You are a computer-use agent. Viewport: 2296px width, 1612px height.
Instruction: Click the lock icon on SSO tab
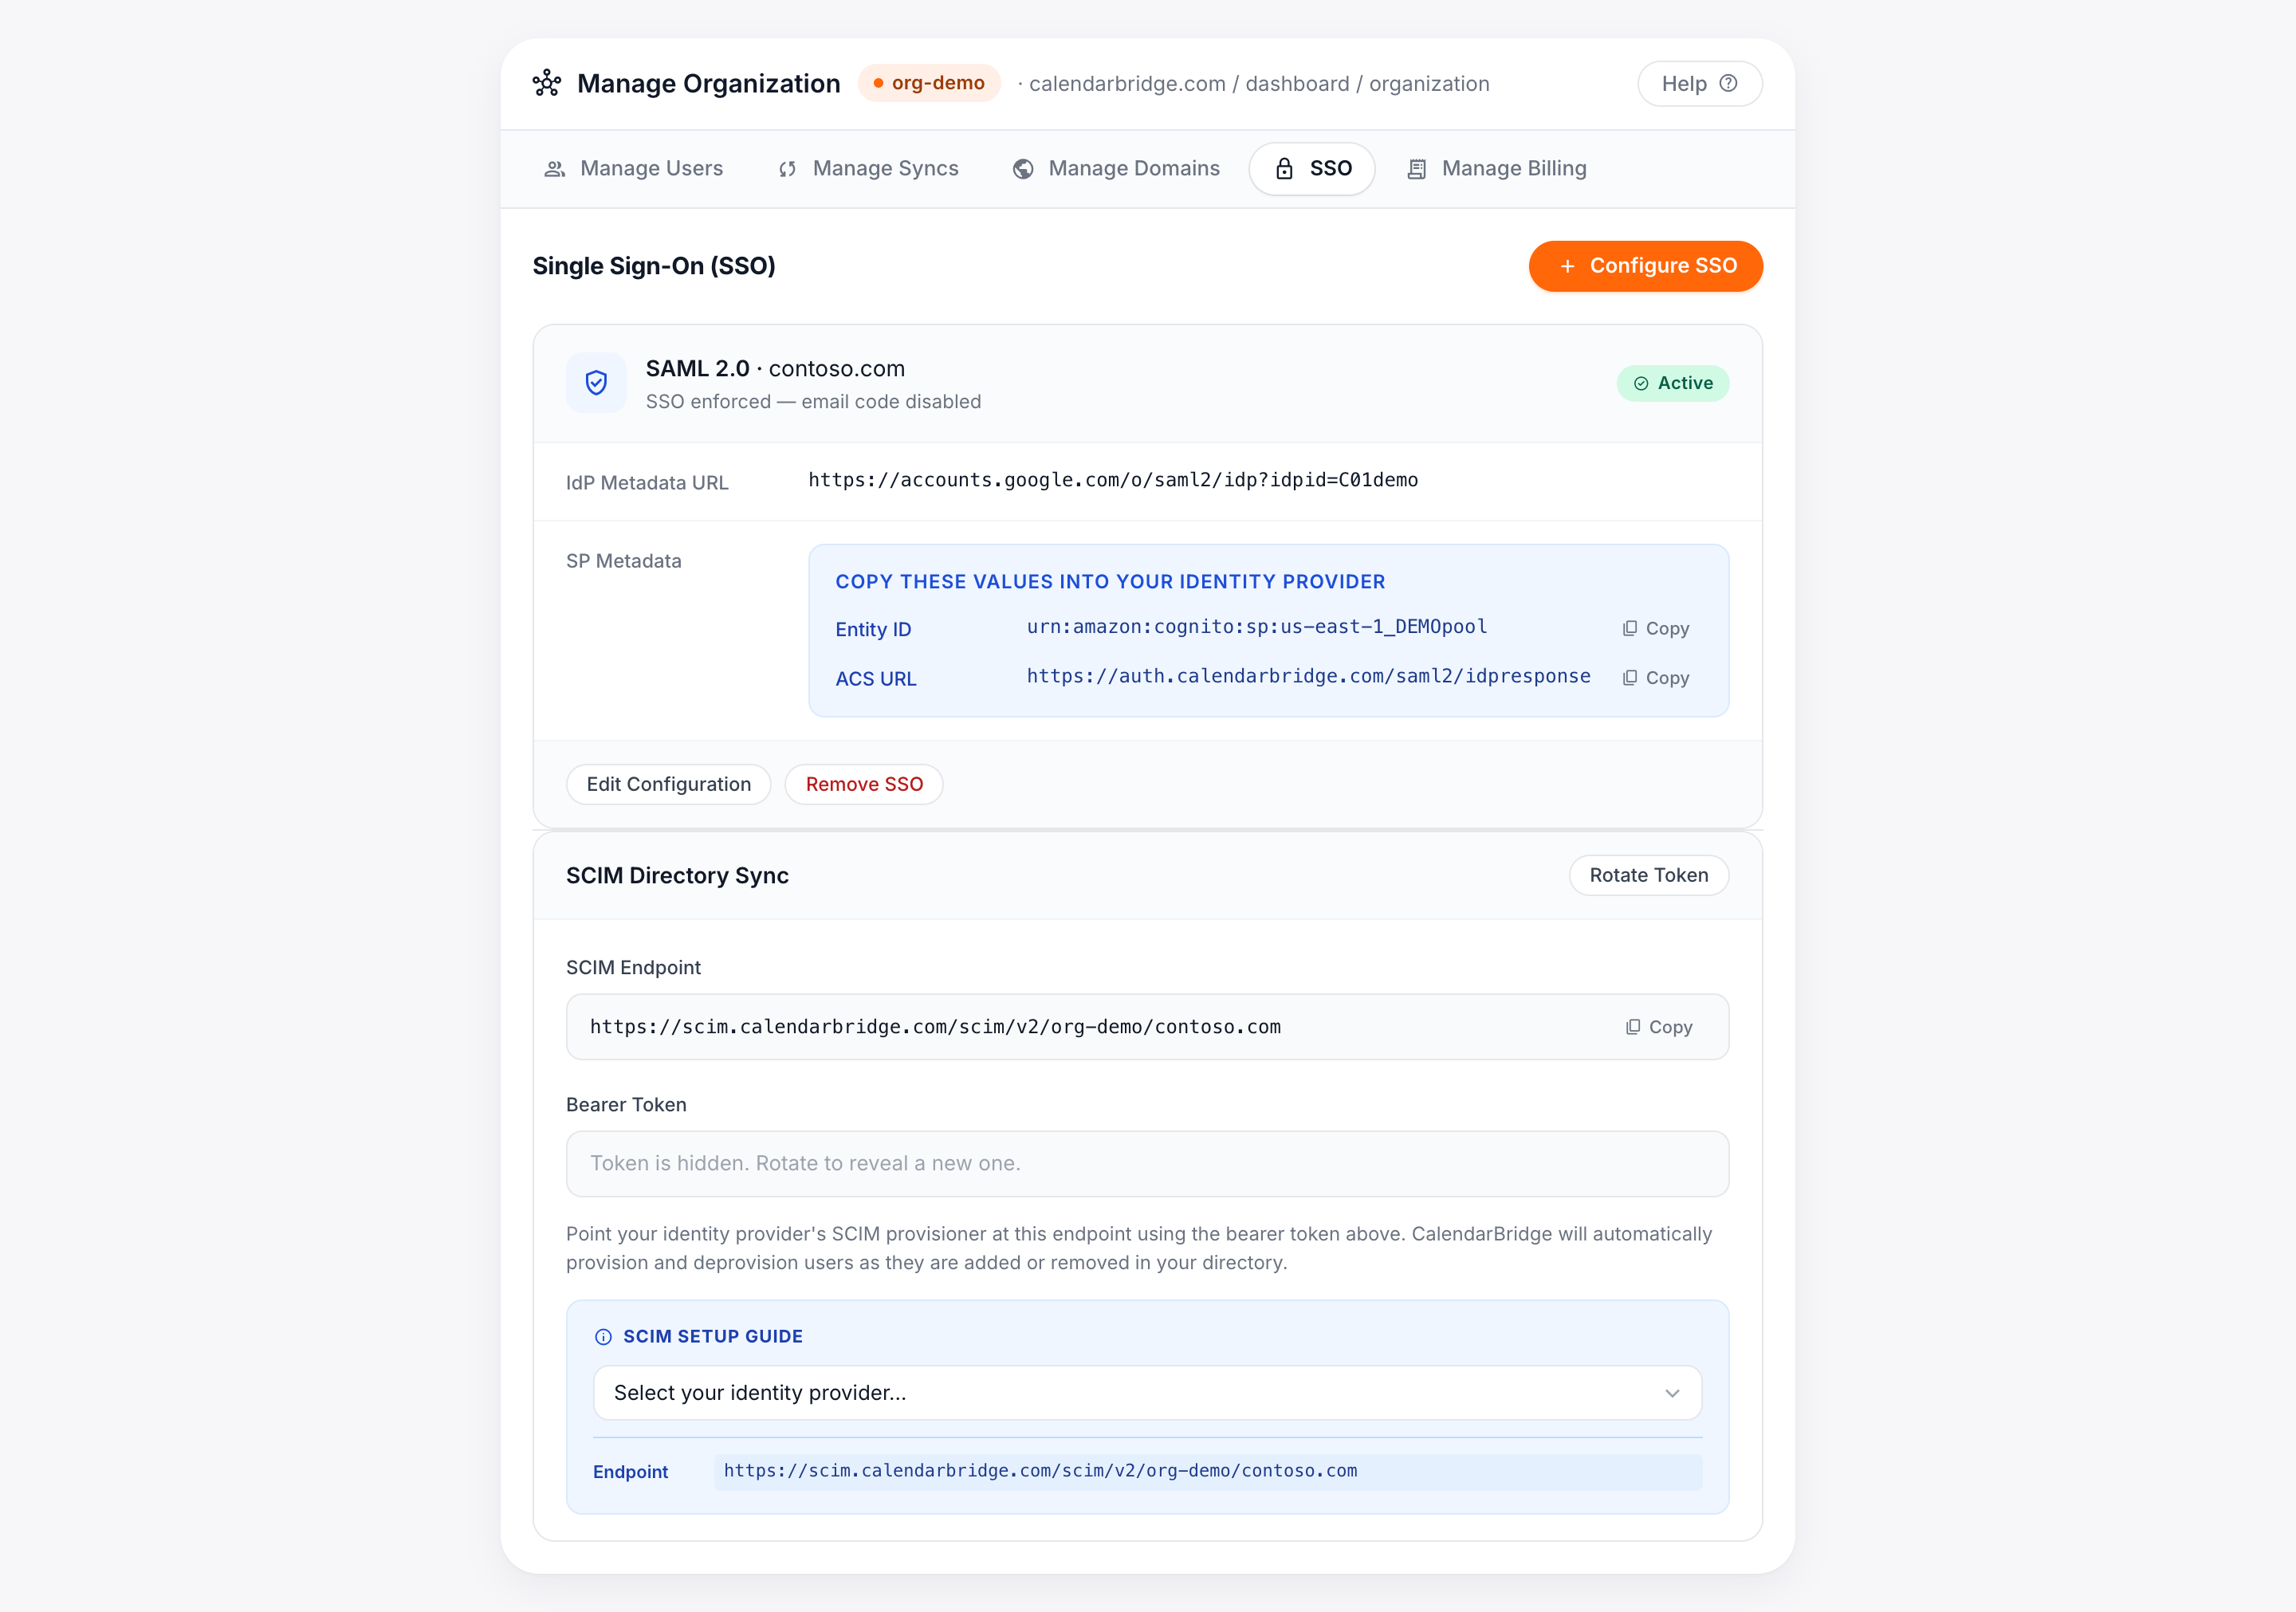(1284, 168)
